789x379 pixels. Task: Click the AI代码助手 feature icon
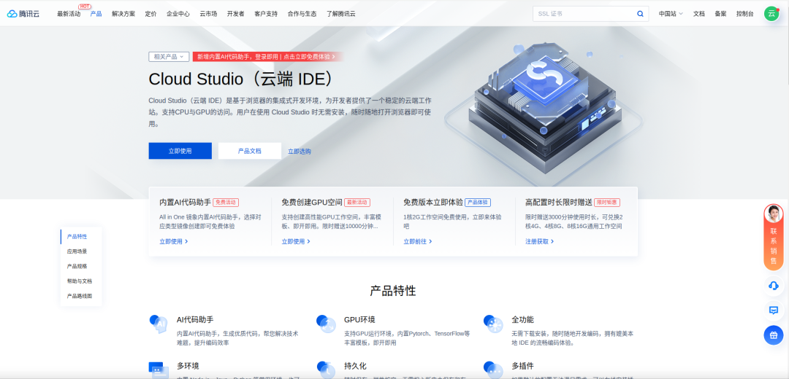159,324
